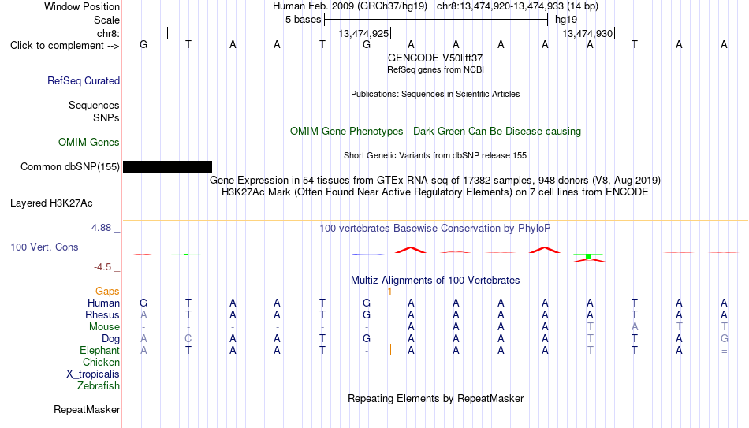The image size is (749, 428).
Task: Click the GENCODE V50lift37 track title
Action: pyautogui.click(x=435, y=58)
